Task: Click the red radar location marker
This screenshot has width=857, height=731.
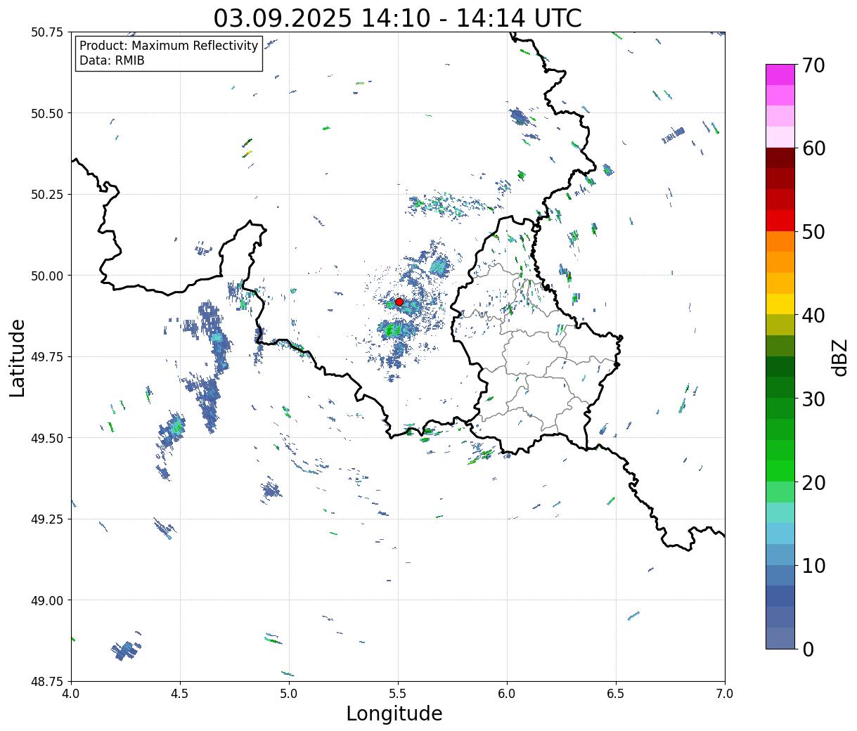Action: [399, 302]
